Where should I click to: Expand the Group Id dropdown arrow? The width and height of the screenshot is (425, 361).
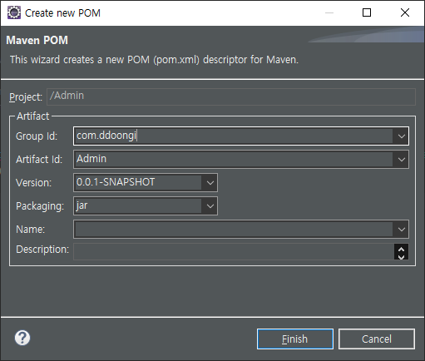pyautogui.click(x=401, y=136)
